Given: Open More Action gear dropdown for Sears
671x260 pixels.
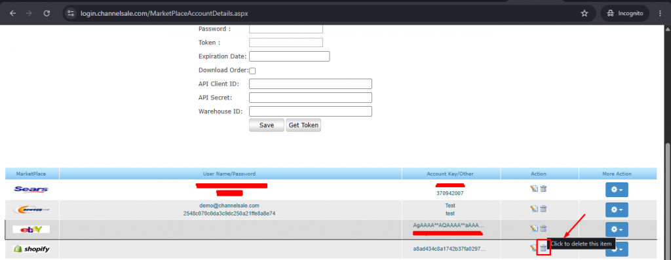Looking at the screenshot, I should 617,189.
